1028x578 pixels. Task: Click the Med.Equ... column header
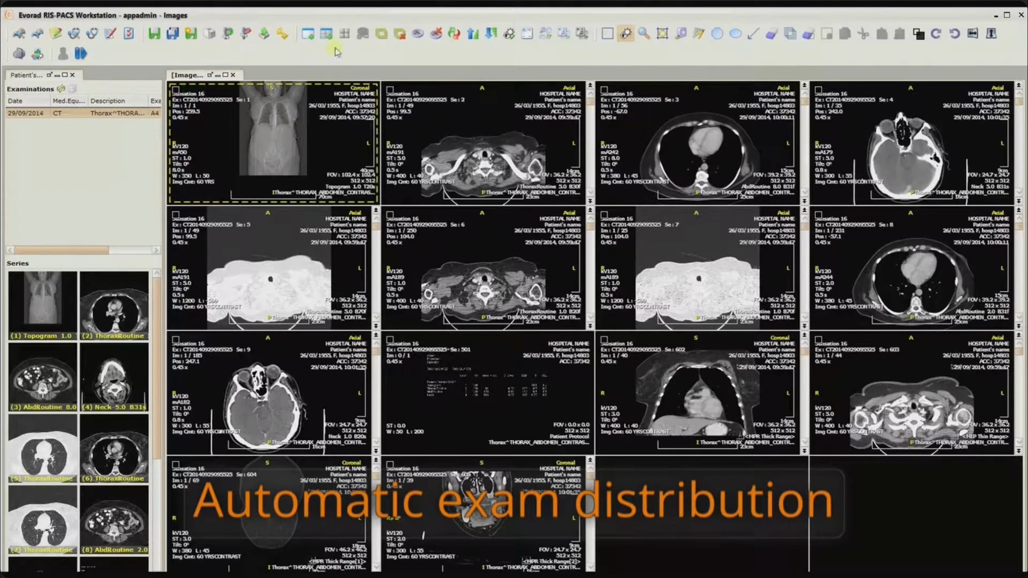[x=69, y=101]
